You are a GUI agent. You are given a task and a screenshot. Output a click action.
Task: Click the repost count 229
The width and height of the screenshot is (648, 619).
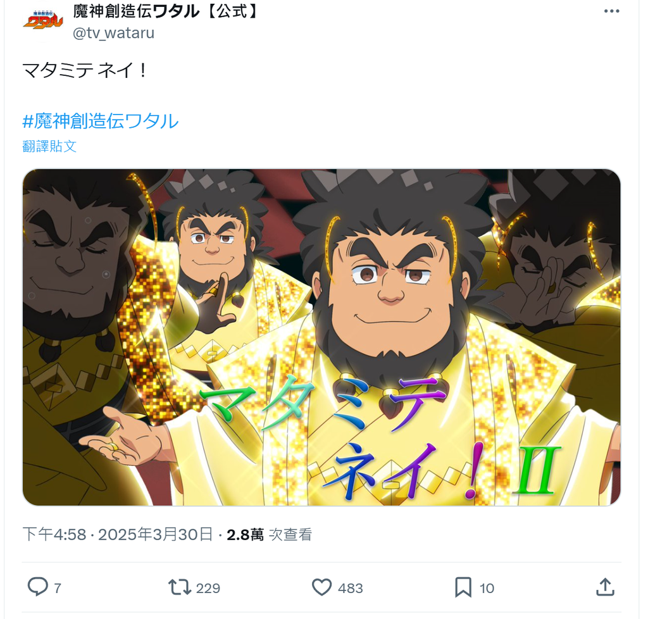pyautogui.click(x=208, y=588)
